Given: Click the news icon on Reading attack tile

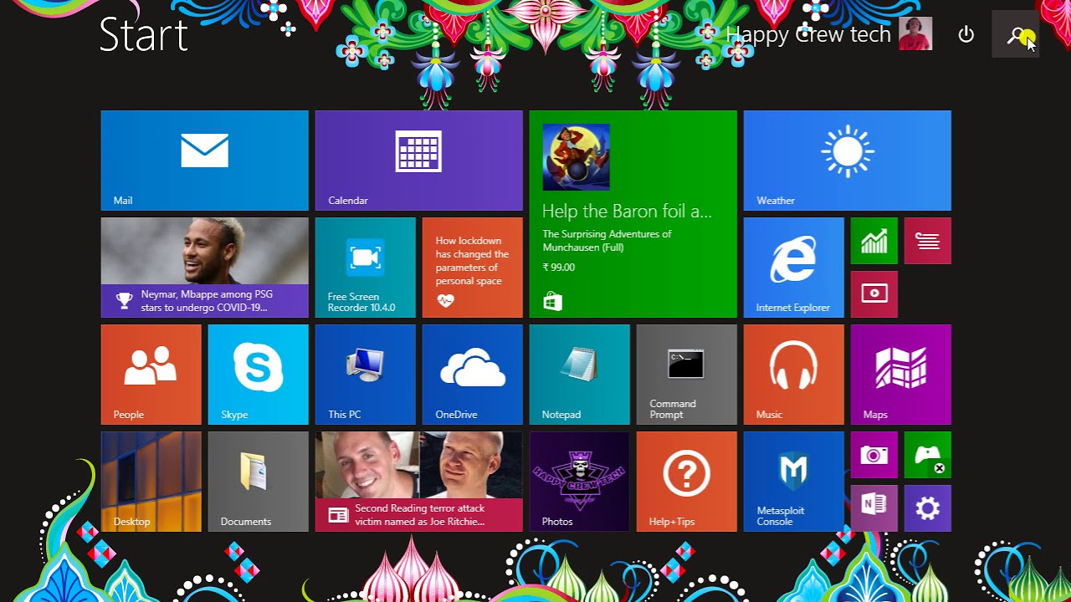Looking at the screenshot, I should coord(338,515).
